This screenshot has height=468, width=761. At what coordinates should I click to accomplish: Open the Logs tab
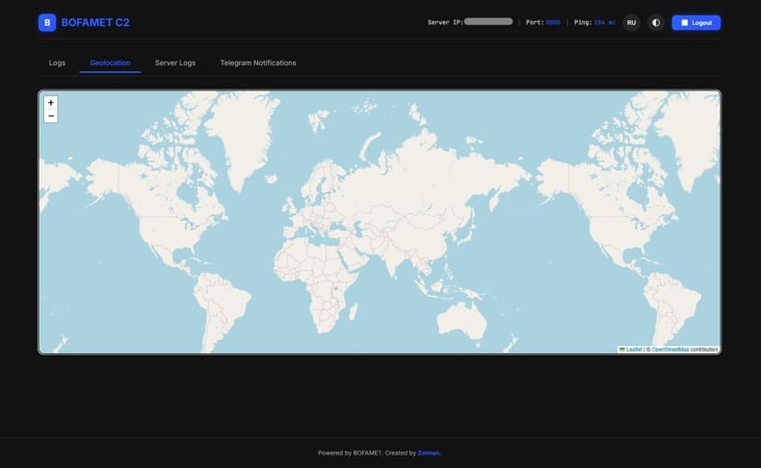tap(58, 63)
